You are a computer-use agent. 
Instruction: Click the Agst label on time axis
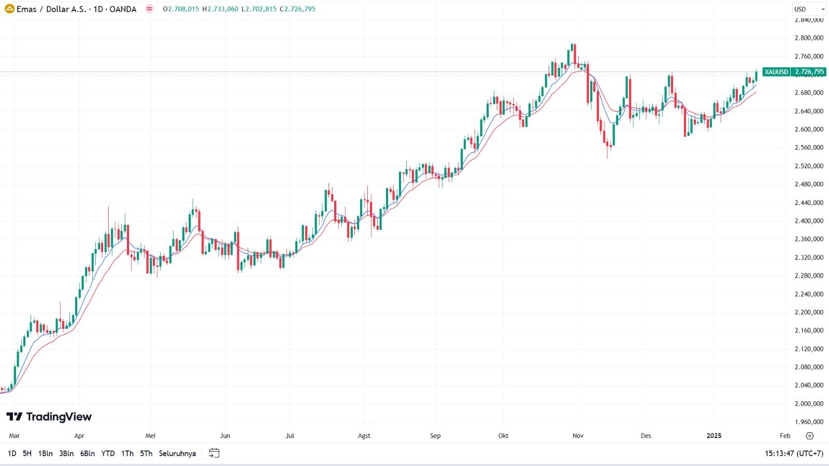364,436
